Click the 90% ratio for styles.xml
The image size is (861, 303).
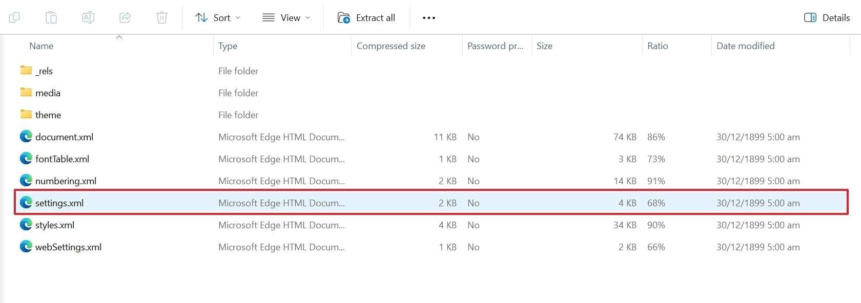click(656, 225)
